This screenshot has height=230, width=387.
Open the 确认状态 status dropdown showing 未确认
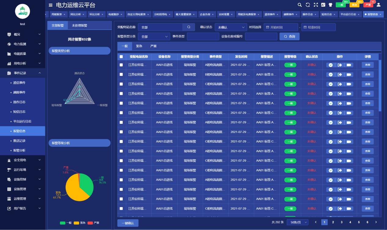pos(231,27)
